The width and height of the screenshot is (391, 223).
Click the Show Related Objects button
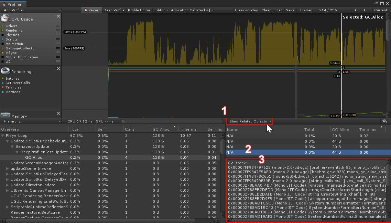tap(249, 121)
